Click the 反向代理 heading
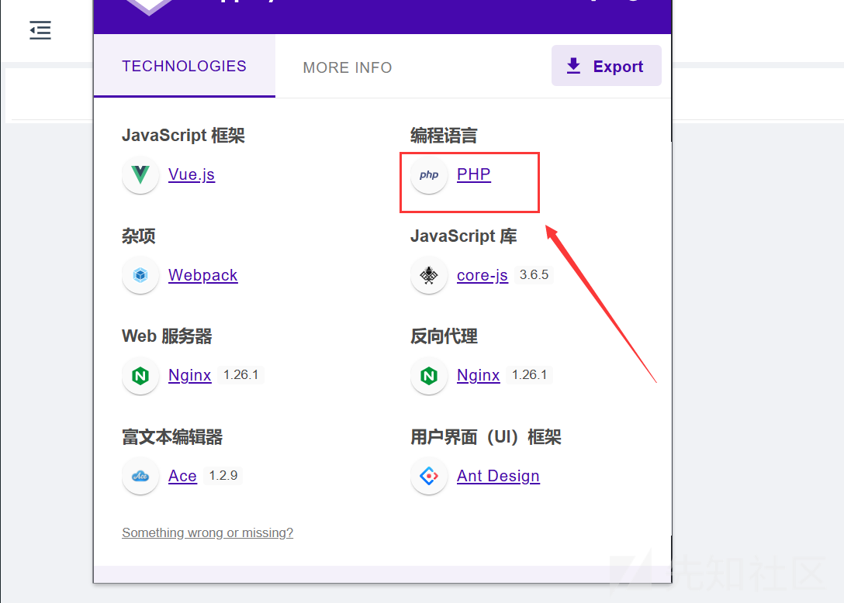This screenshot has height=603, width=844. tap(444, 336)
